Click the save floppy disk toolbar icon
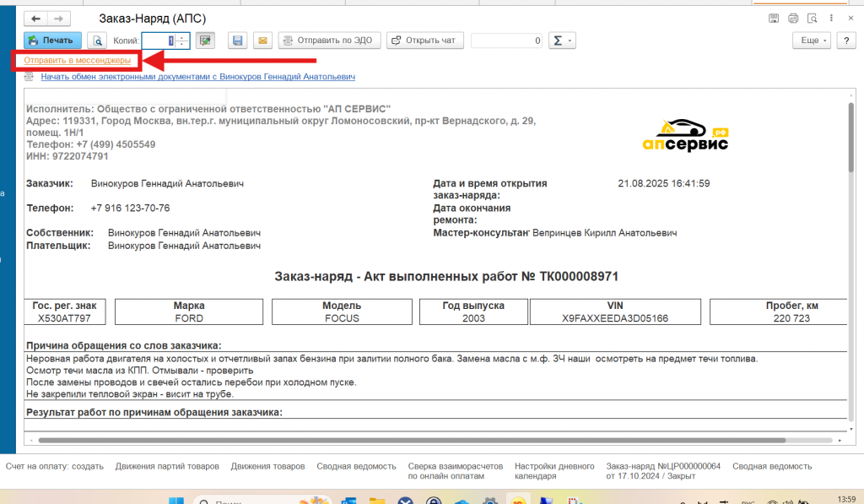The image size is (864, 504). click(x=237, y=41)
